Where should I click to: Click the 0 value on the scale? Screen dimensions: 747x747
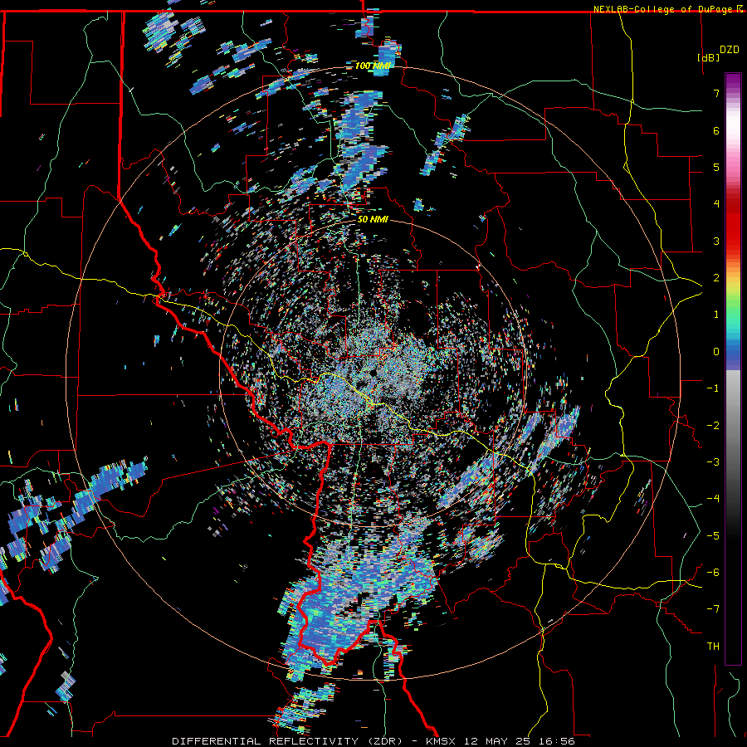716,352
